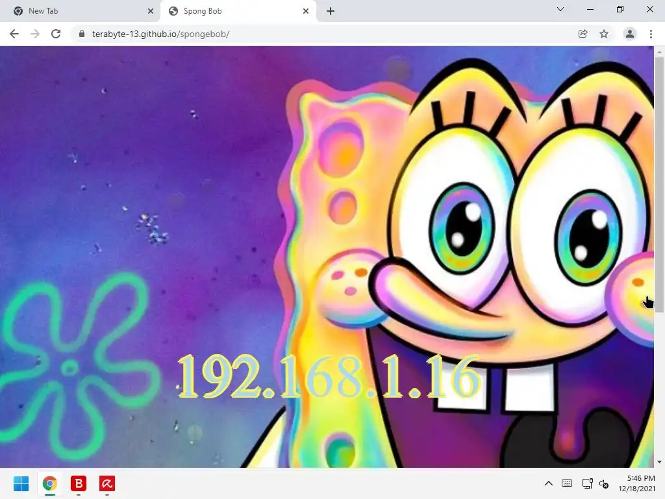Open Chrome's three-dot menu
Image resolution: width=665 pixels, height=499 pixels.
pyautogui.click(x=651, y=34)
